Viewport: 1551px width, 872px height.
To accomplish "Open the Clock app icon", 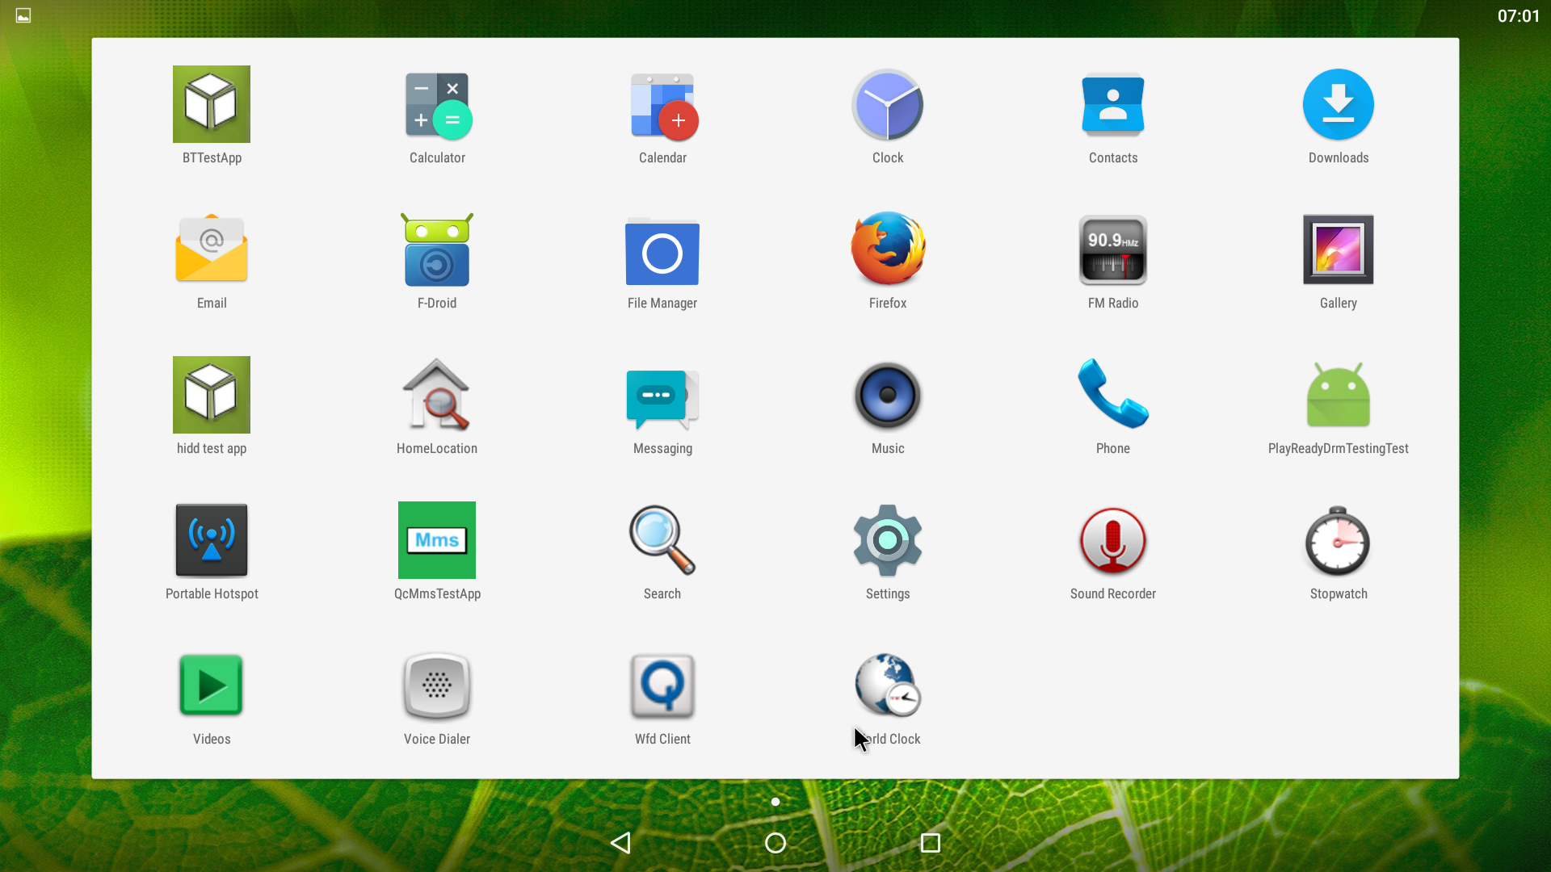I will (x=888, y=105).
